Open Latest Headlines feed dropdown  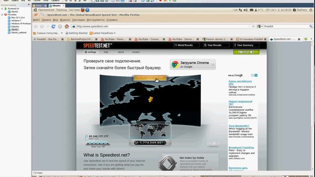103,33
